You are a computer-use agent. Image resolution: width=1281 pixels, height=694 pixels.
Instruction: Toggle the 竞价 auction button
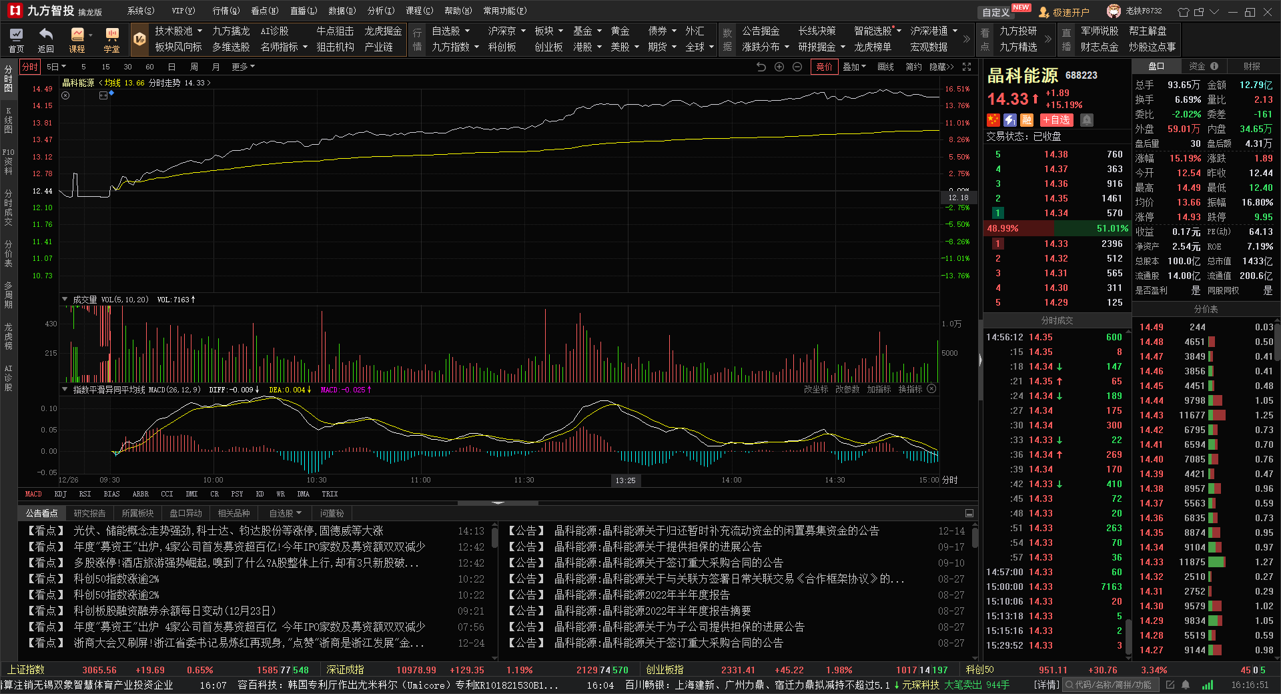(x=825, y=67)
